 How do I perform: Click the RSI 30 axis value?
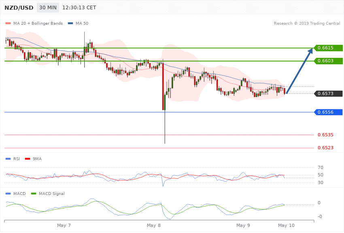pos(320,182)
